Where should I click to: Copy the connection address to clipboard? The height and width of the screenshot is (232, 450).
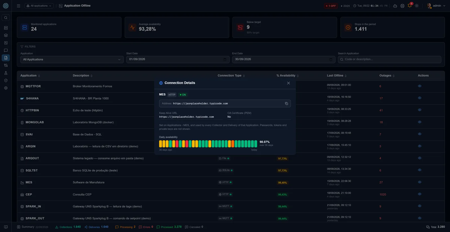click(286, 104)
